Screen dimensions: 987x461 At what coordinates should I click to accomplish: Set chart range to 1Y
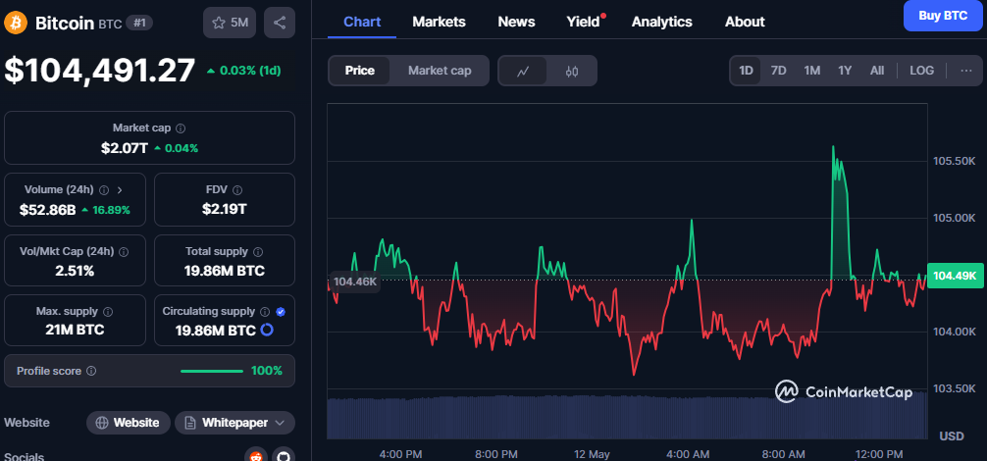pyautogui.click(x=845, y=71)
